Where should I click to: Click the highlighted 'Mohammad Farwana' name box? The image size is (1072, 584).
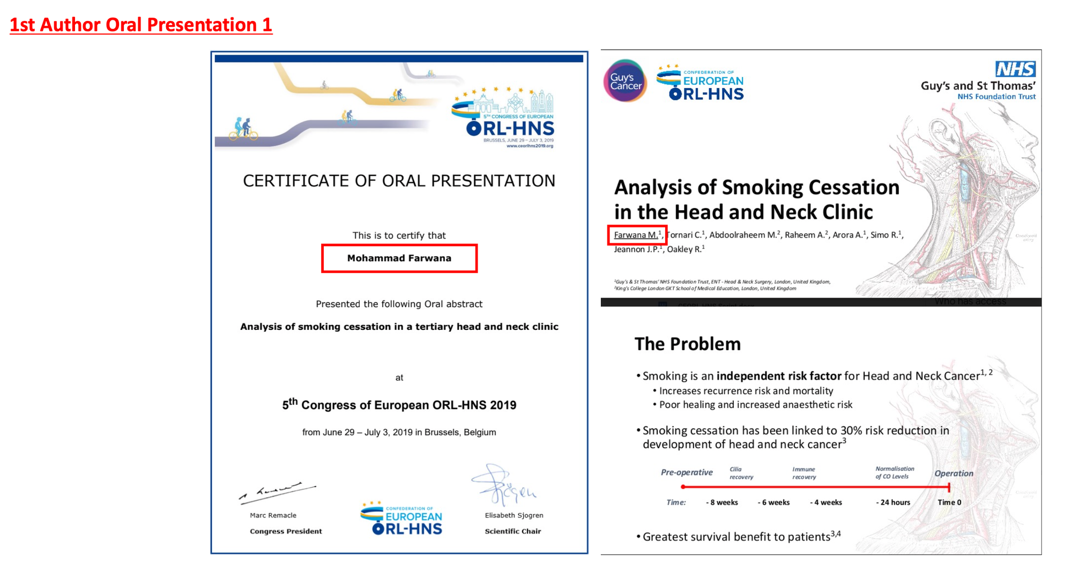(x=399, y=258)
